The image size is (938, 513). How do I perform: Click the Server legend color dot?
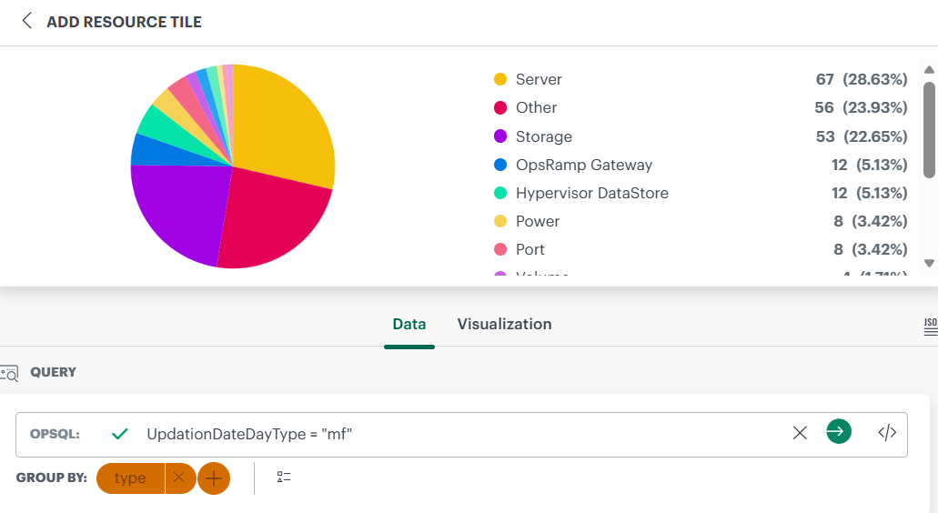point(500,79)
